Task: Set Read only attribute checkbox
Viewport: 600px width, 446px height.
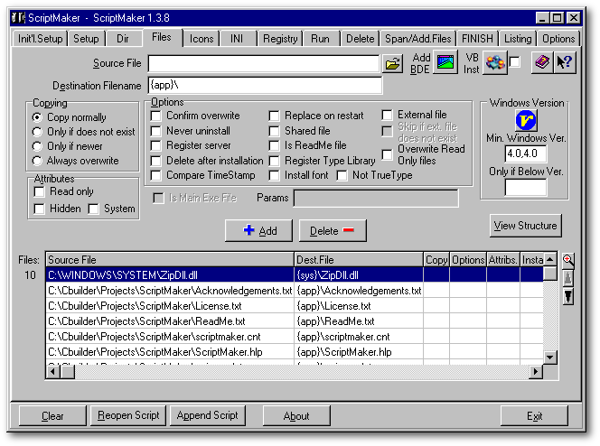Action: click(40, 191)
